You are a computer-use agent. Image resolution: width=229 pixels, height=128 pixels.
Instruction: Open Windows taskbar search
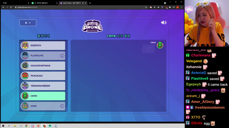(9, 126)
